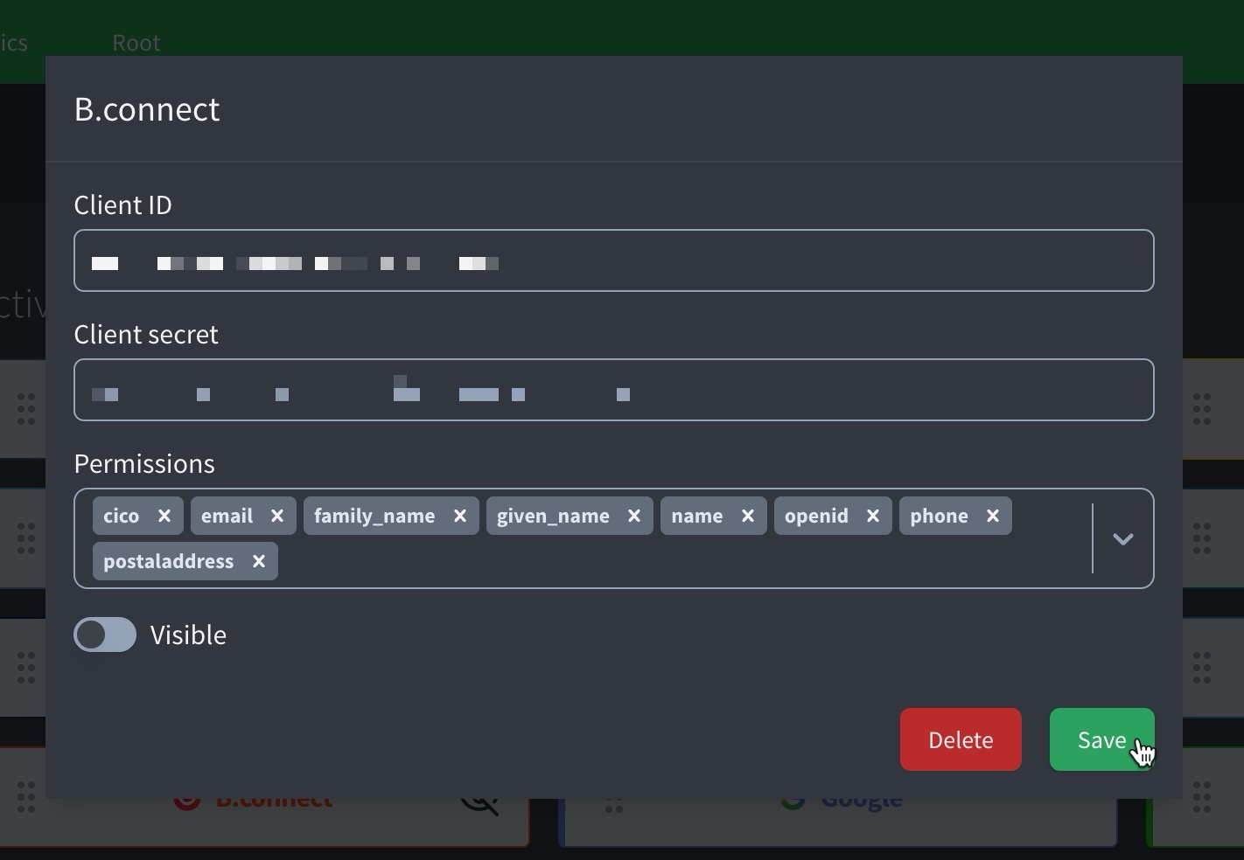Click the red Delete button

[x=961, y=739]
